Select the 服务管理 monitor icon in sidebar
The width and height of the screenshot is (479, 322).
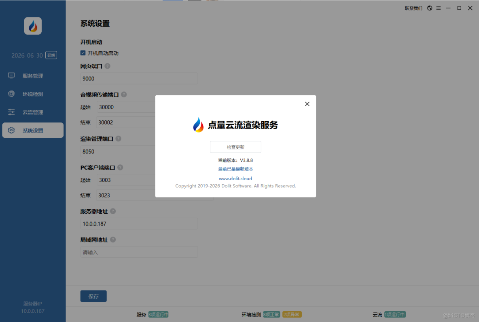click(12, 76)
